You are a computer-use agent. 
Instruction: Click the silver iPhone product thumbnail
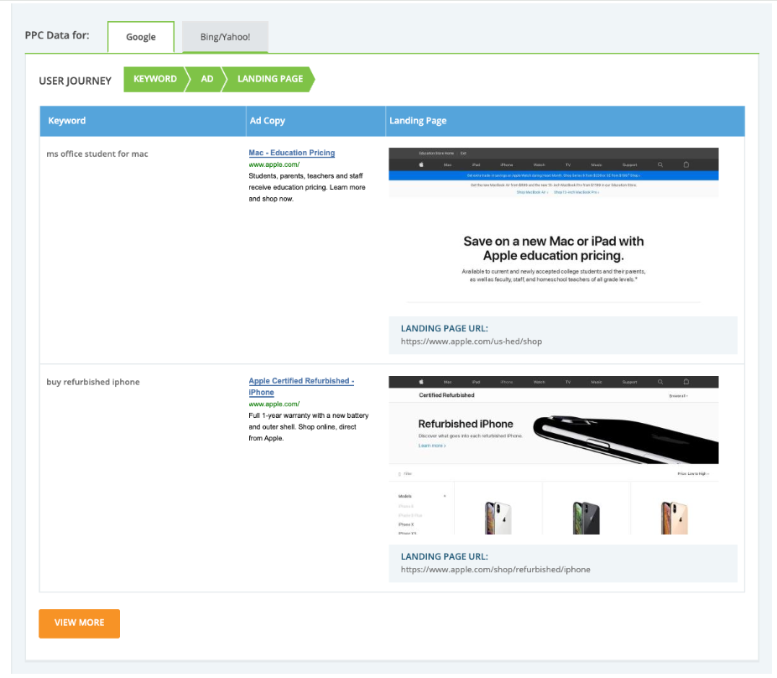498,517
